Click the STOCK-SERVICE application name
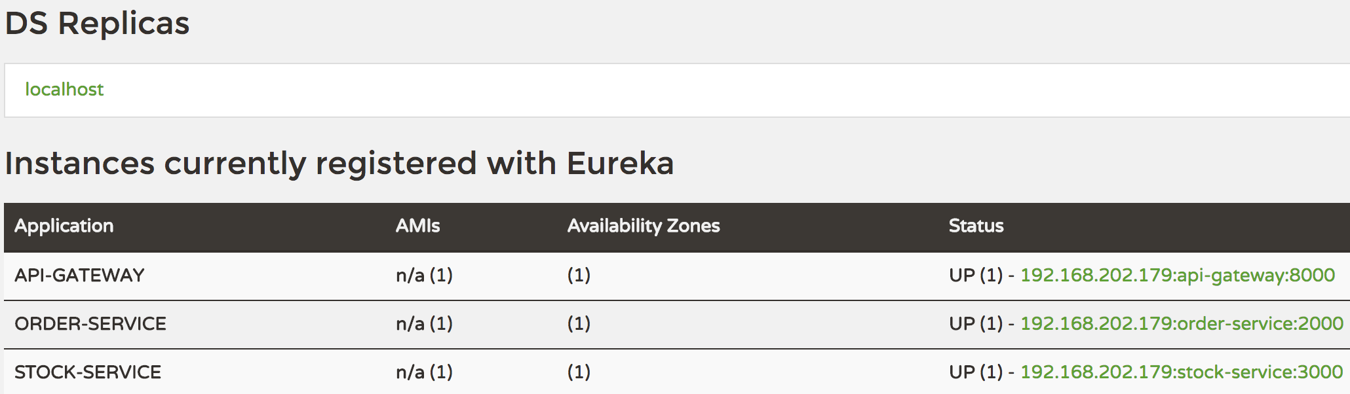 88,372
